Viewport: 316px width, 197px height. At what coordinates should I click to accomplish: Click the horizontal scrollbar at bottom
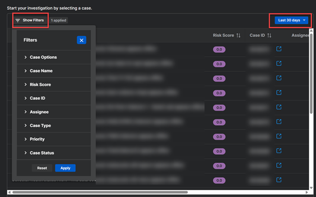[99, 192]
